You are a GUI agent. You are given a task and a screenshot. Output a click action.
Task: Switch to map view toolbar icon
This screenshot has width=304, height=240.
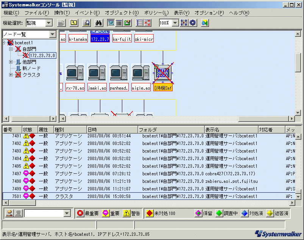111,23
